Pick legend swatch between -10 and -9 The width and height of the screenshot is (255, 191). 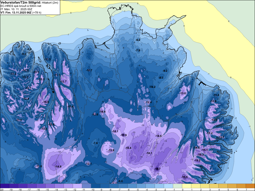click(96, 186)
